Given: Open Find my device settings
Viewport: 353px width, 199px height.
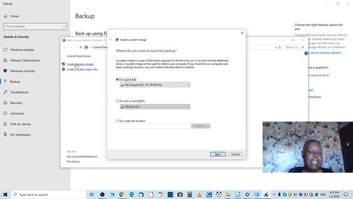Looking at the screenshot, I should point(20,124).
